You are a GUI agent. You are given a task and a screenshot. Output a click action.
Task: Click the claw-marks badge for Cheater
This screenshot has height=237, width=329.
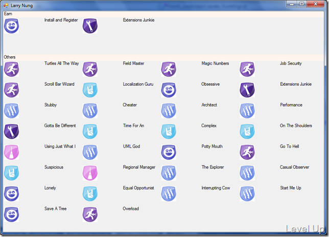[90, 111]
